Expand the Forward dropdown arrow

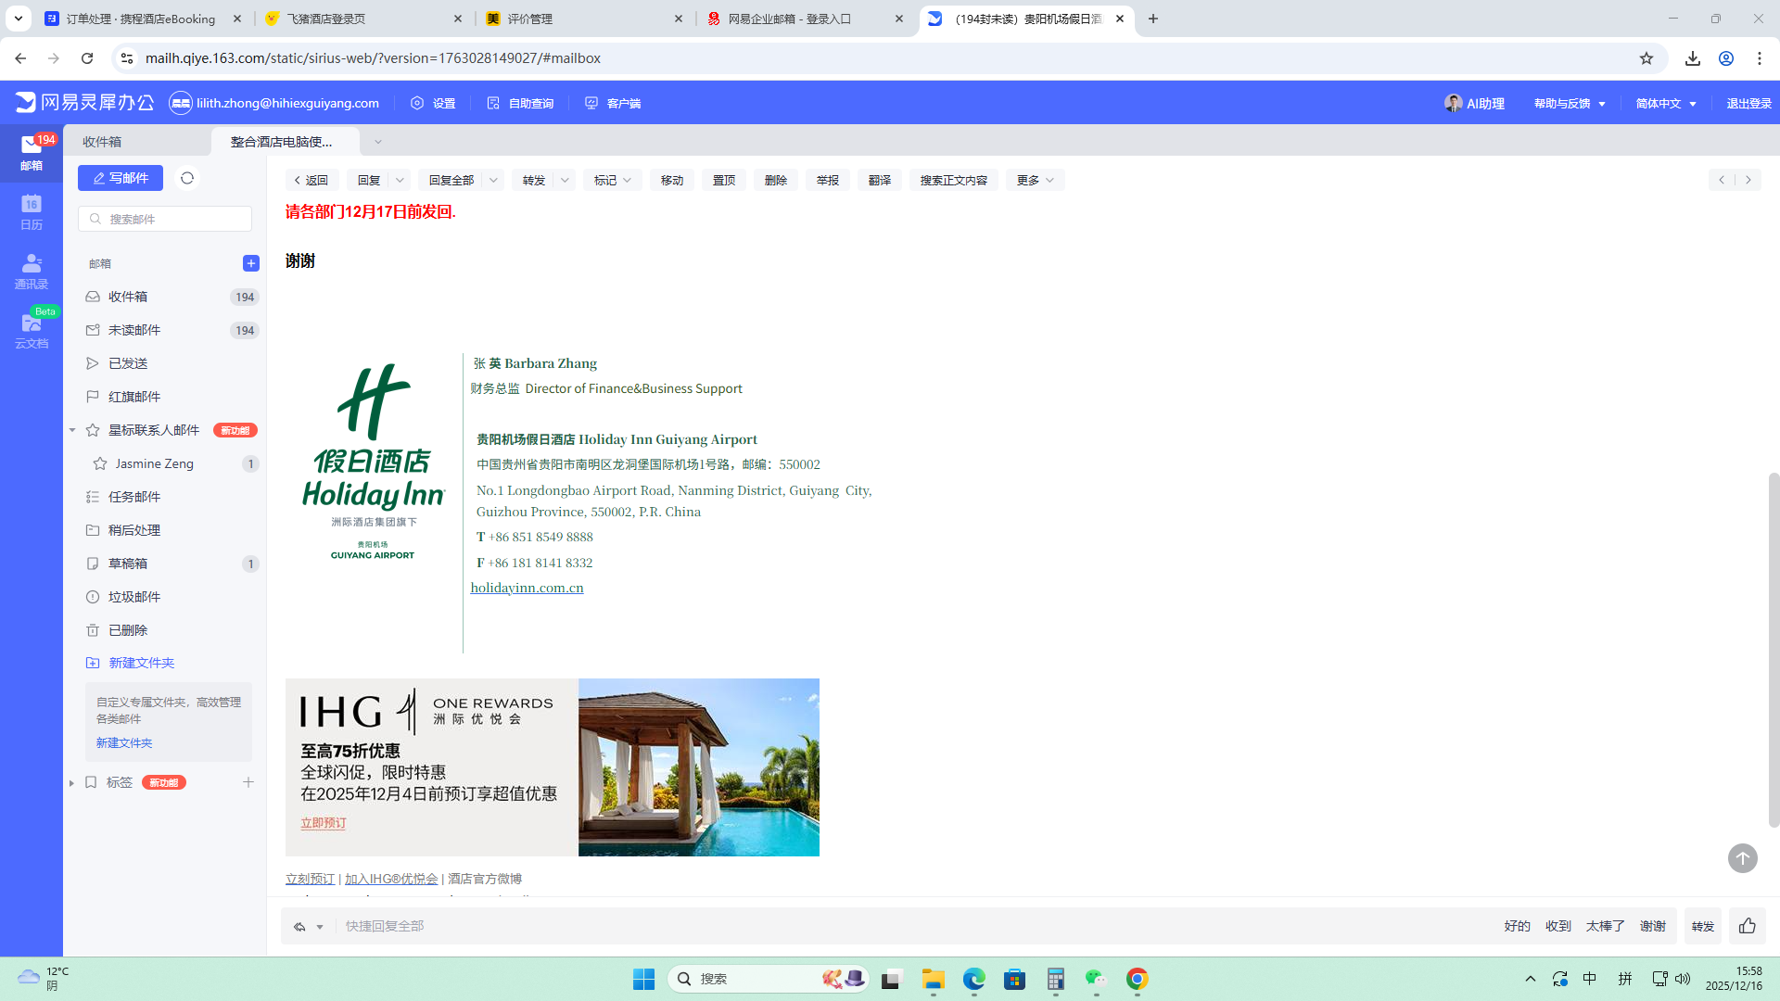565,180
